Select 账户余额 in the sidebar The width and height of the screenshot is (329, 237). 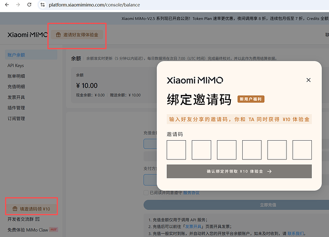click(x=31, y=55)
